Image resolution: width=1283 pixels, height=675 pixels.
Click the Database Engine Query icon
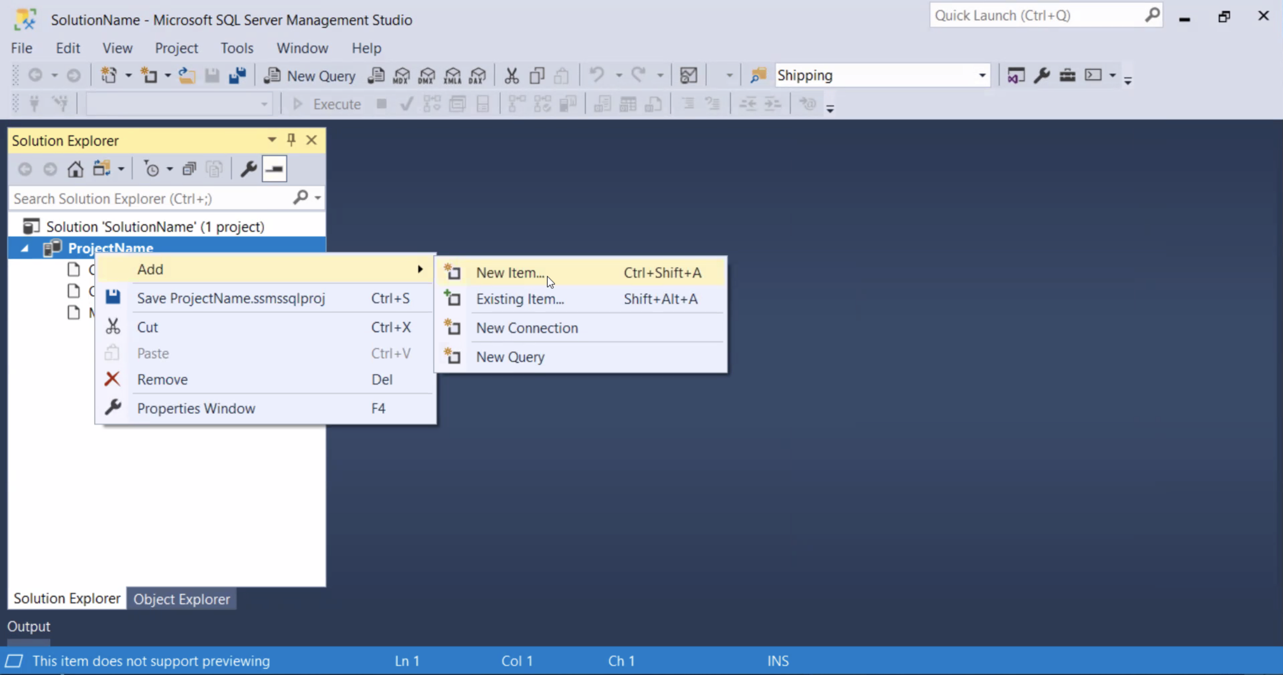point(376,75)
